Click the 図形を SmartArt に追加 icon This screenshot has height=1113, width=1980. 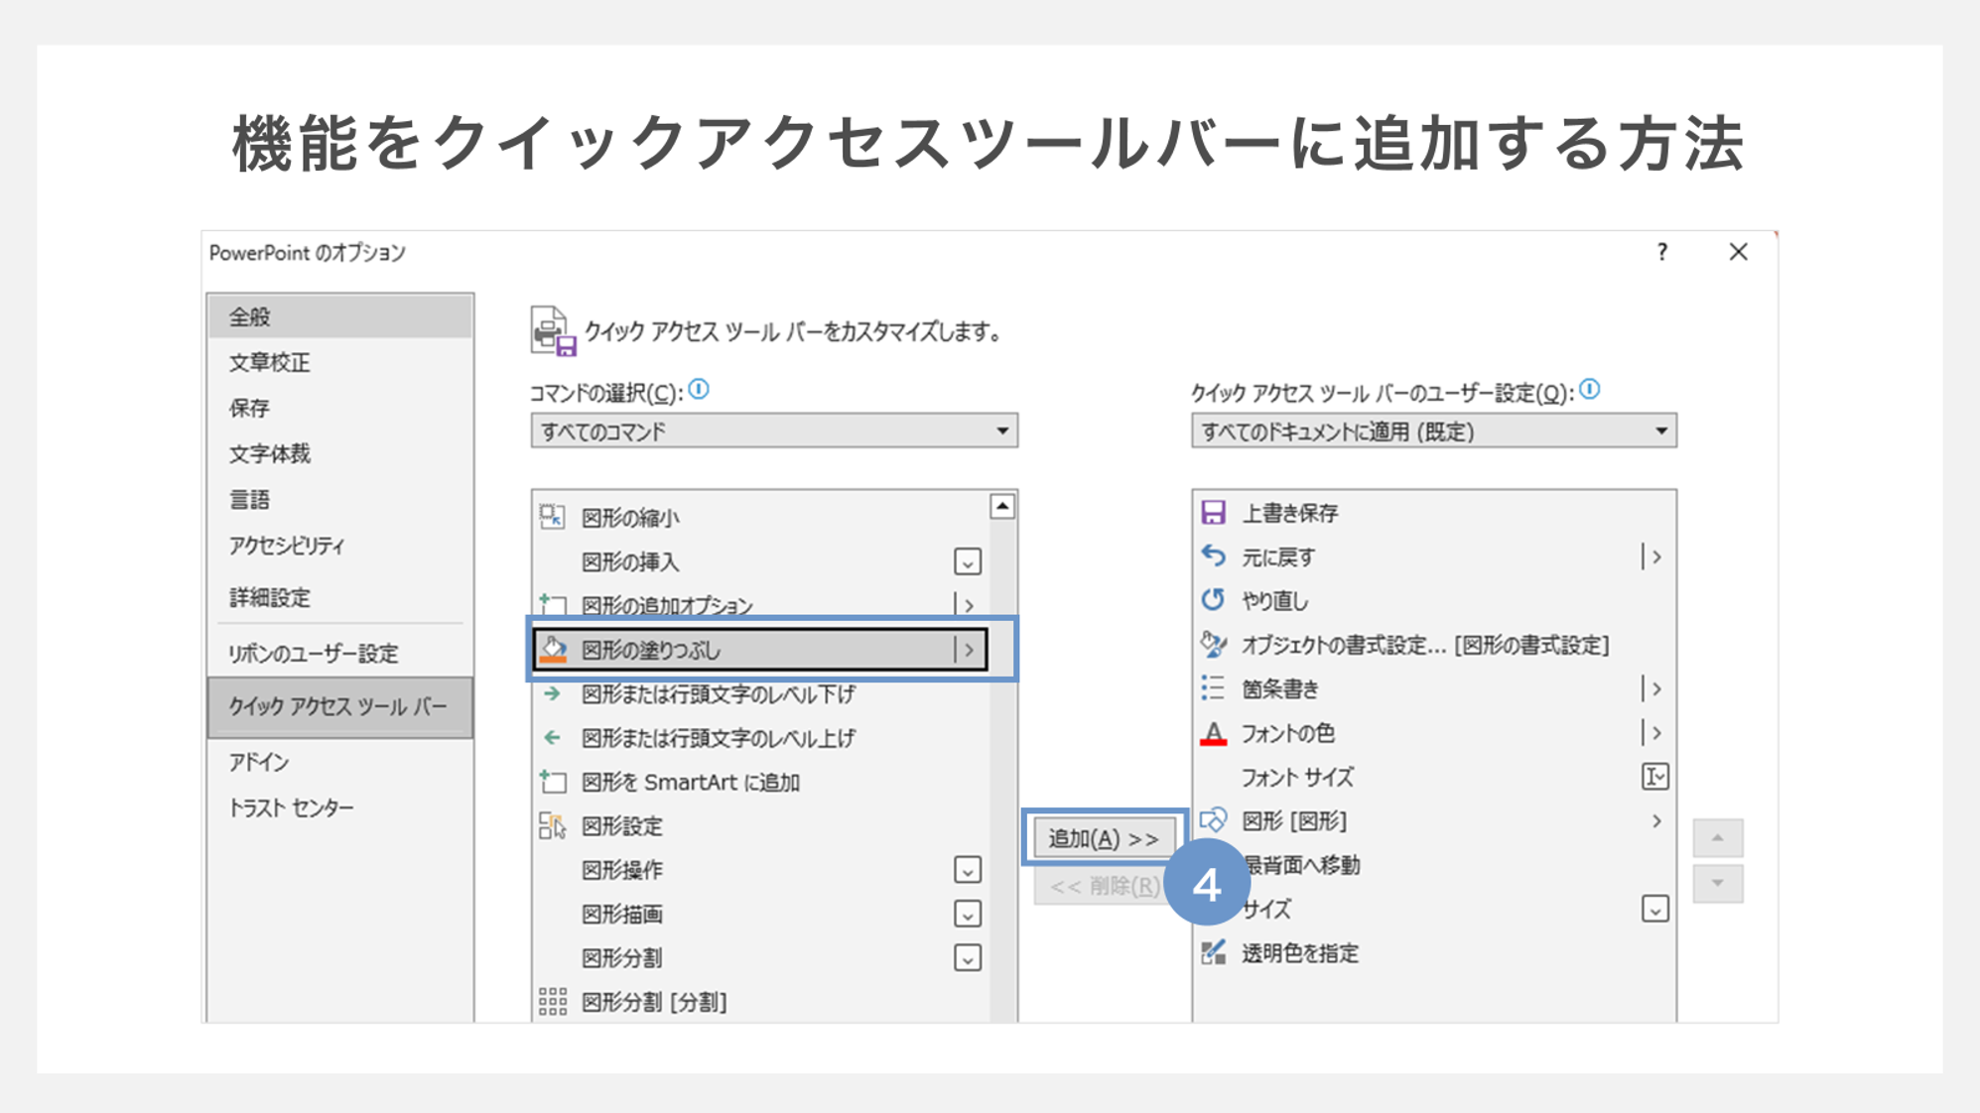click(552, 782)
